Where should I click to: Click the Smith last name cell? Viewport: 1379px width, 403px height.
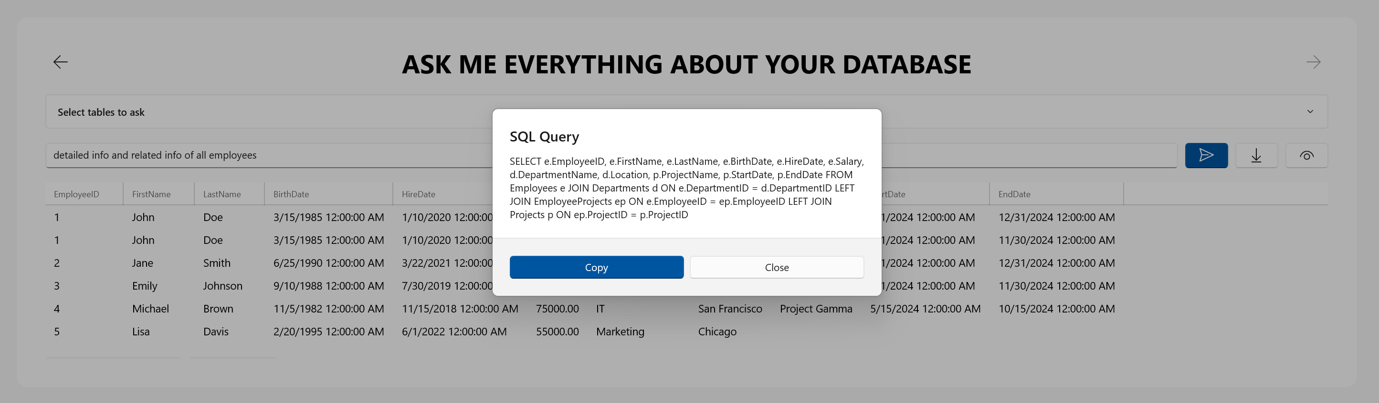point(217,263)
